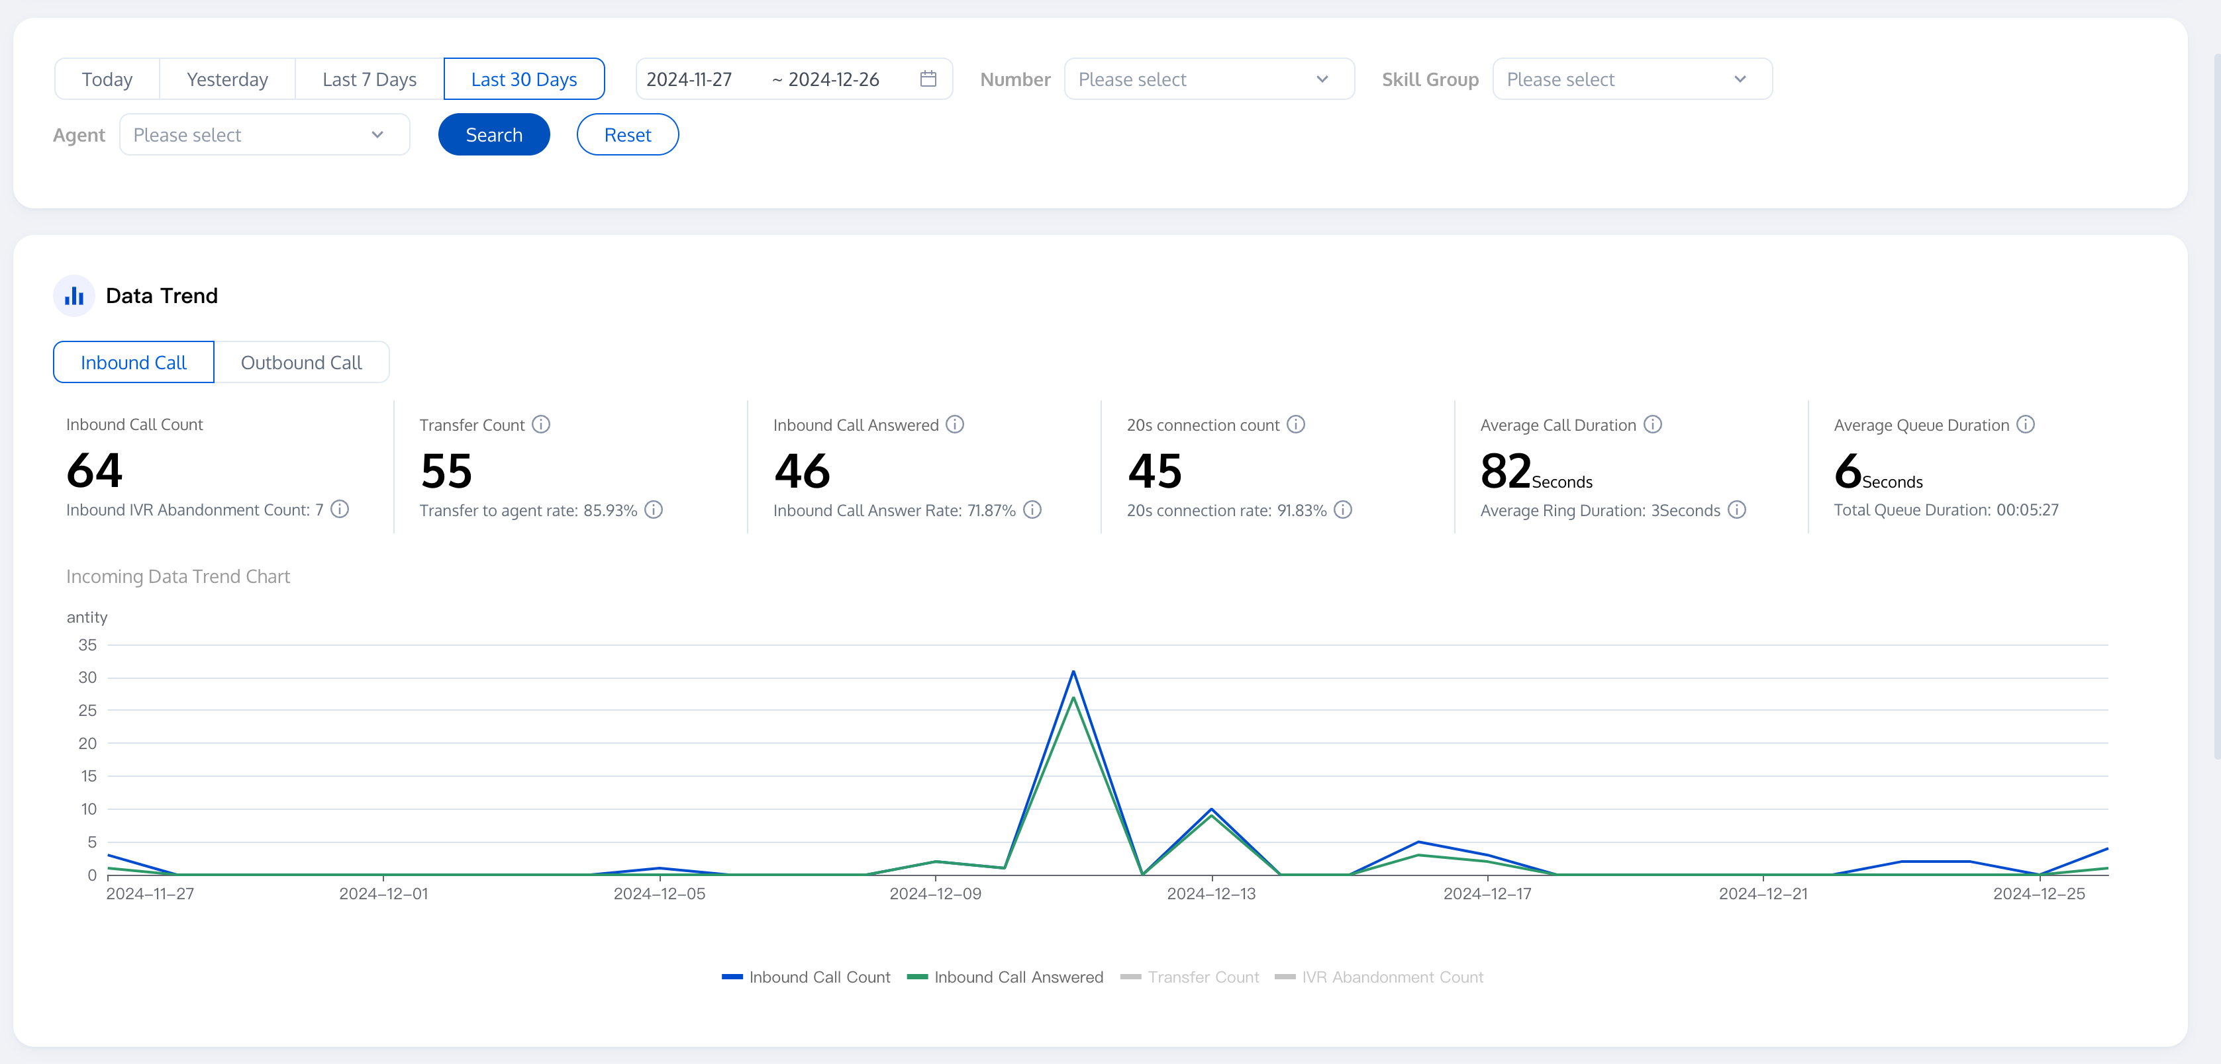Select the Last 7 Days range tab
2221x1064 pixels.
pyautogui.click(x=369, y=79)
